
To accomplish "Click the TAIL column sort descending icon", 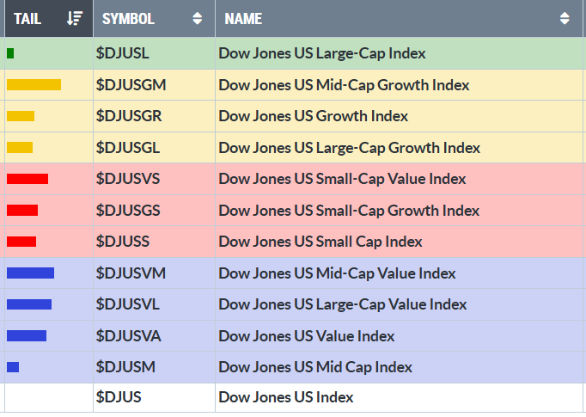I will [x=75, y=18].
